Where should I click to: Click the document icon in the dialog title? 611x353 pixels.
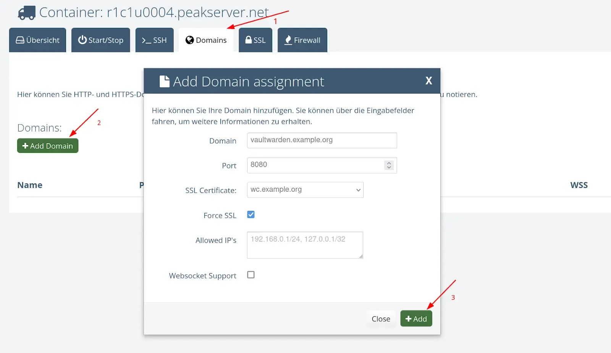[x=164, y=80]
